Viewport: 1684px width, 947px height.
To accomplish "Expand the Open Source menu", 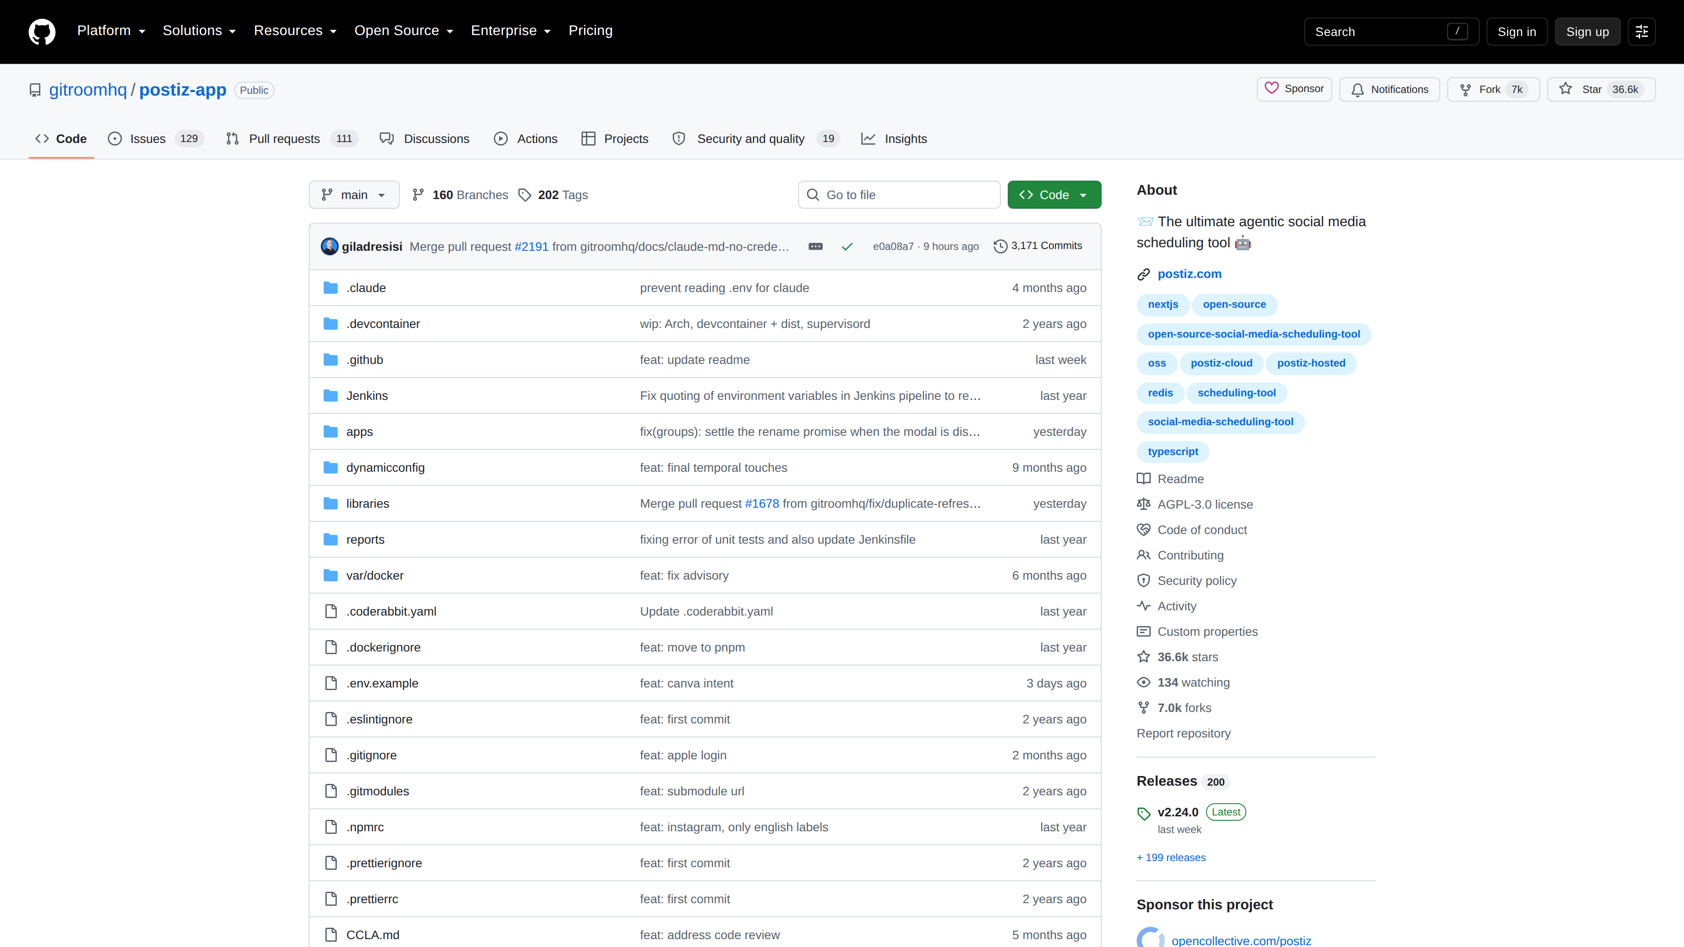I will [x=403, y=31].
